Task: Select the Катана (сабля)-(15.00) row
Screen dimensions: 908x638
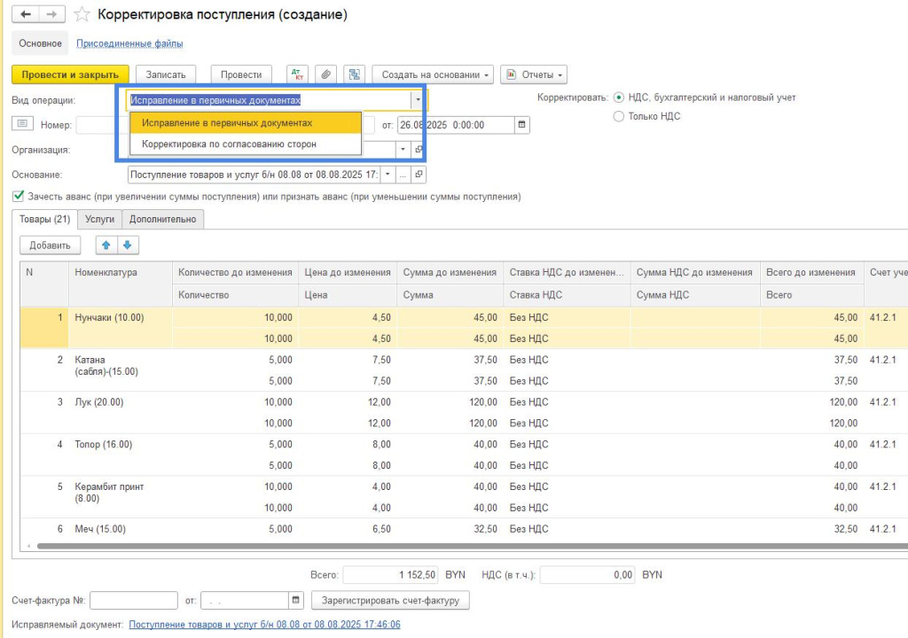Action: 463,370
